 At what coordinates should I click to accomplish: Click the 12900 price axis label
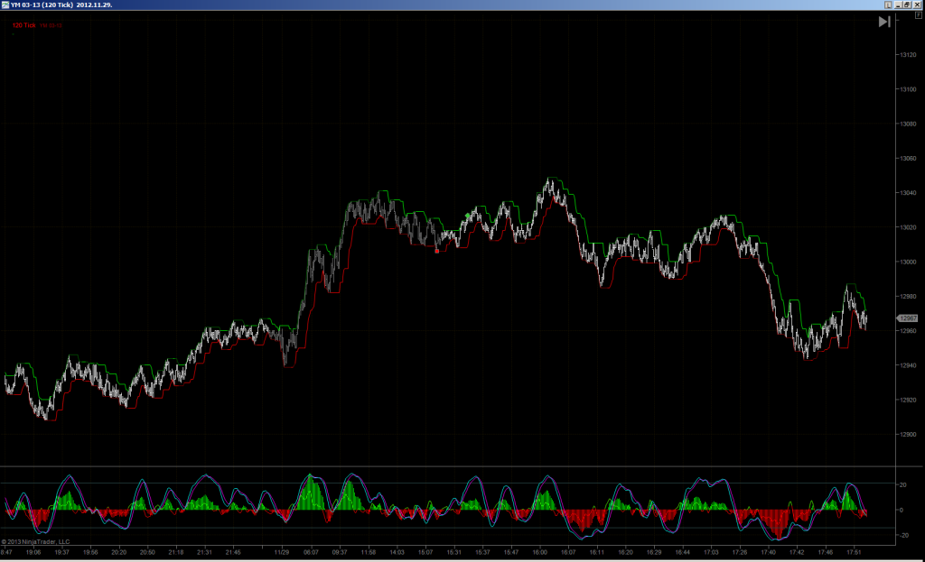coord(908,434)
